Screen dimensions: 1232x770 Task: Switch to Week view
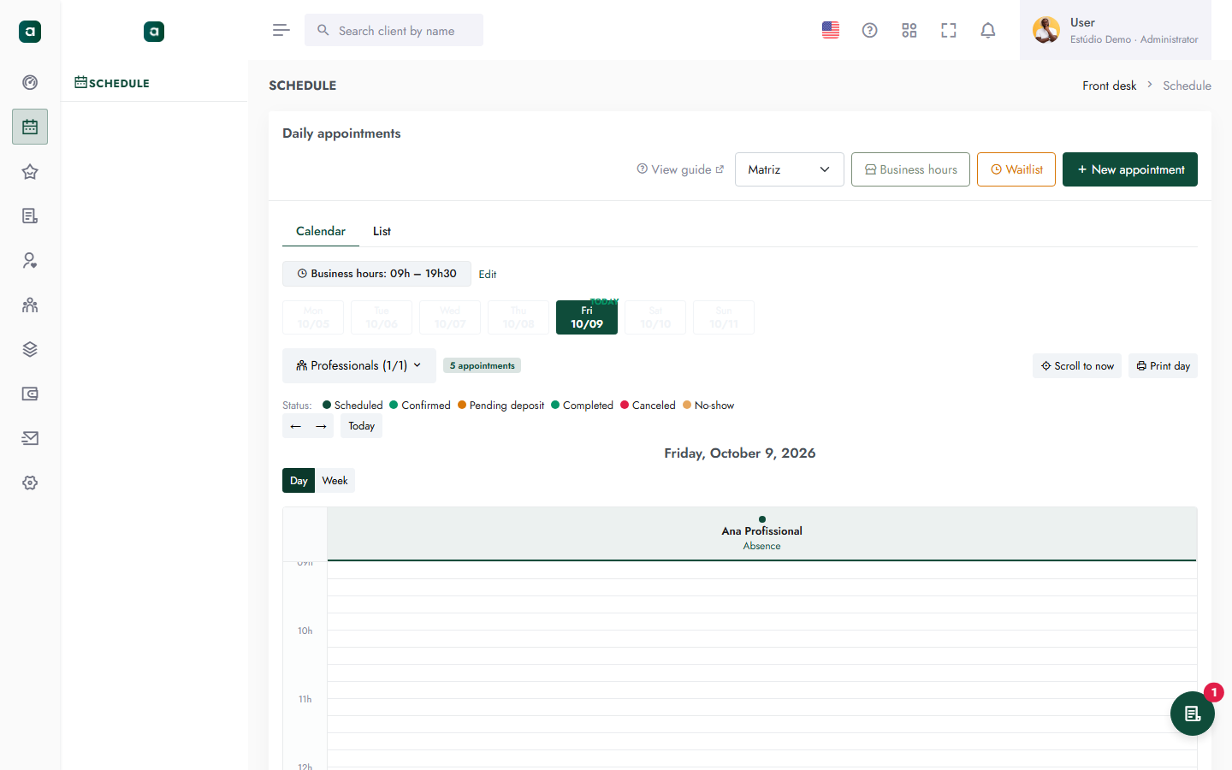[x=335, y=481]
